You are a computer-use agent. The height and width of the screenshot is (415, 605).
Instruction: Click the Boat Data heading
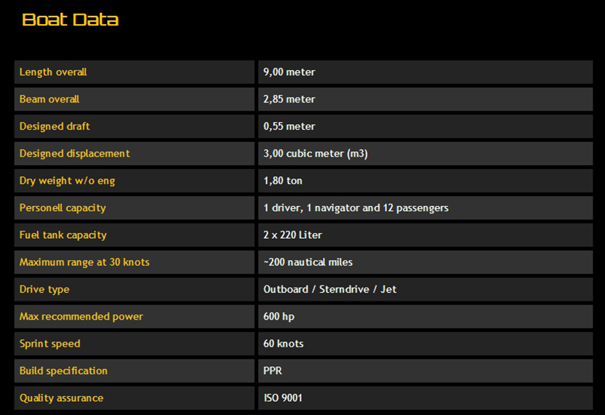point(70,20)
